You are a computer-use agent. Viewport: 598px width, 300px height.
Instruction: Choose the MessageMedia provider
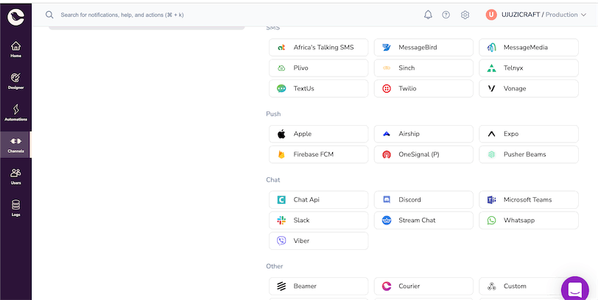529,47
